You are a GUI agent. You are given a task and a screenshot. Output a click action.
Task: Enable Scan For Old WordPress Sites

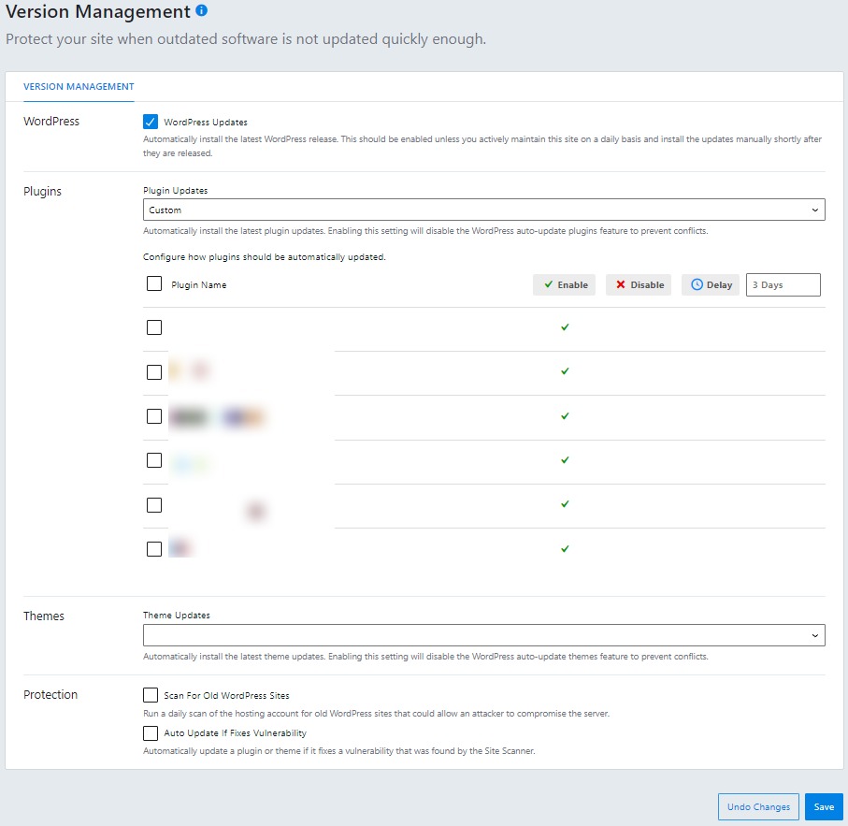click(151, 694)
